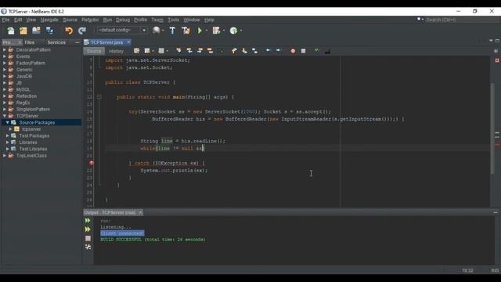501x282 pixels.
Task: Switch to the History view button
Action: pos(116,51)
